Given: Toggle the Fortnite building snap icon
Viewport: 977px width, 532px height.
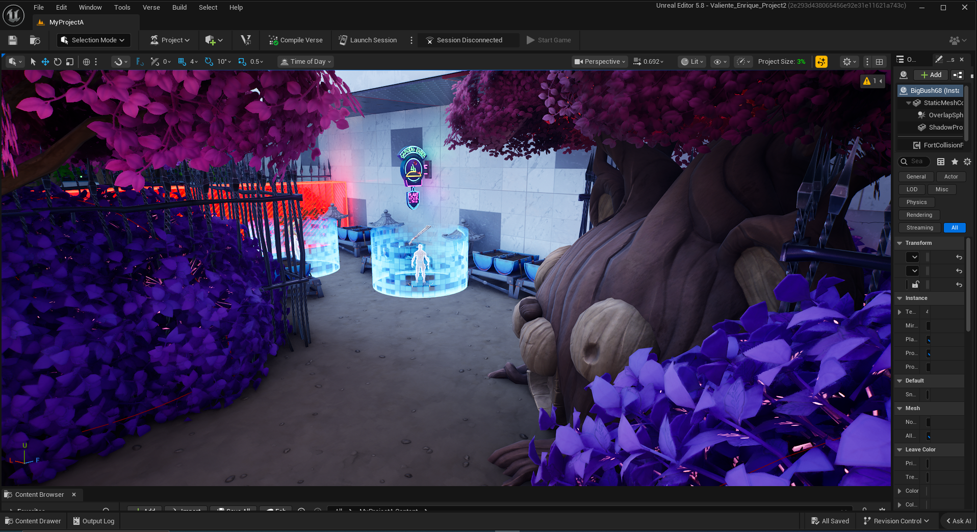Looking at the screenshot, I should tap(140, 62).
